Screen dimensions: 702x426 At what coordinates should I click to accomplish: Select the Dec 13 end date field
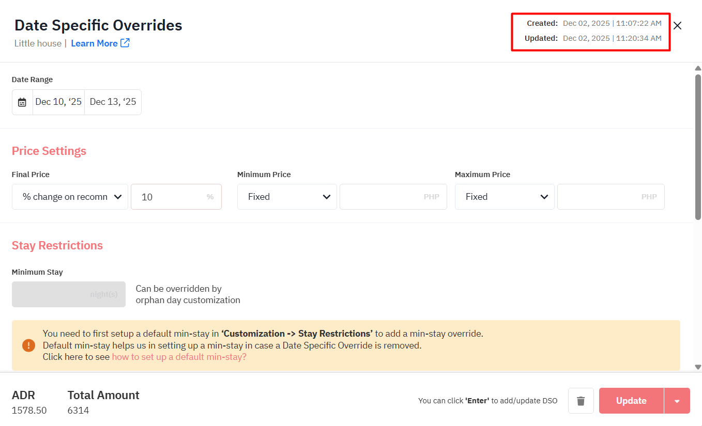(113, 102)
